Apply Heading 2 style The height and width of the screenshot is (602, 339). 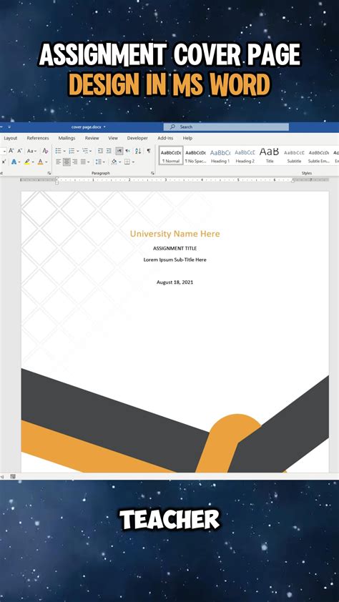(245, 155)
